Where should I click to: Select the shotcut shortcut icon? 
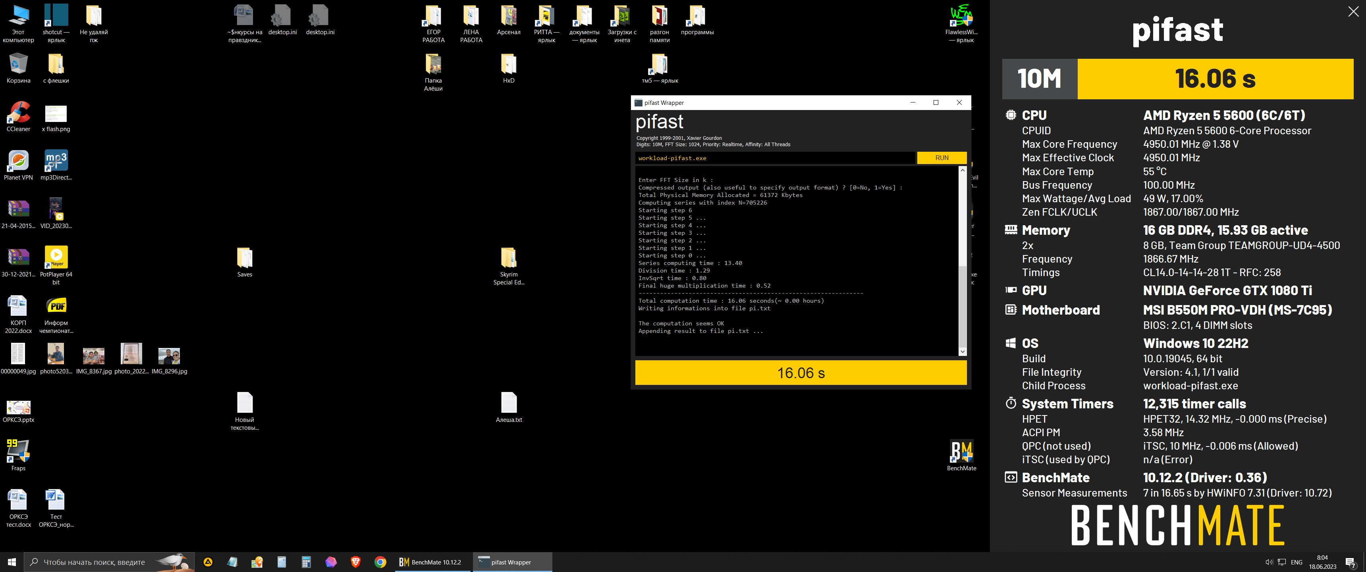[56, 23]
